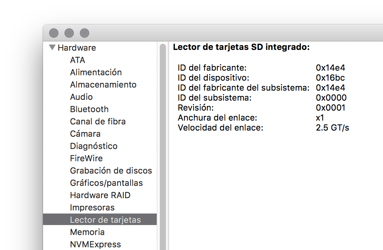Select Almacenamiento in Hardware list
383x250 pixels.
(103, 85)
